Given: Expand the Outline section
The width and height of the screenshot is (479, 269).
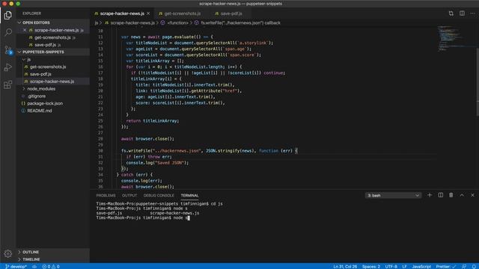Looking at the screenshot, I should [x=53, y=252].
